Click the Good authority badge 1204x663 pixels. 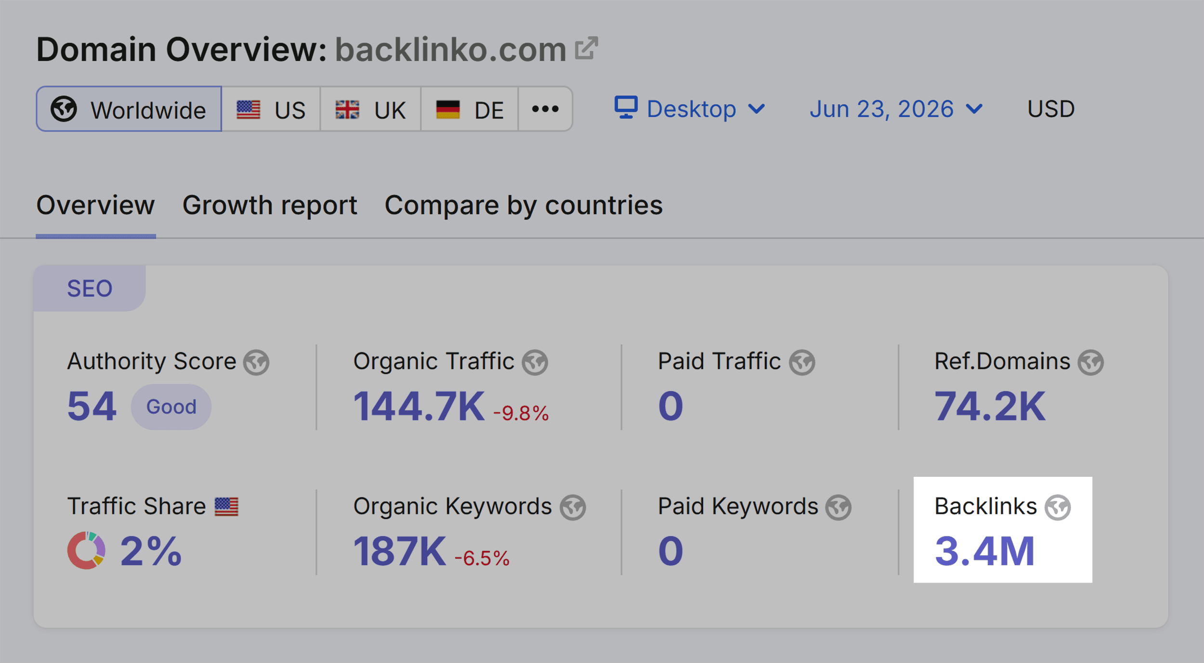[171, 407]
